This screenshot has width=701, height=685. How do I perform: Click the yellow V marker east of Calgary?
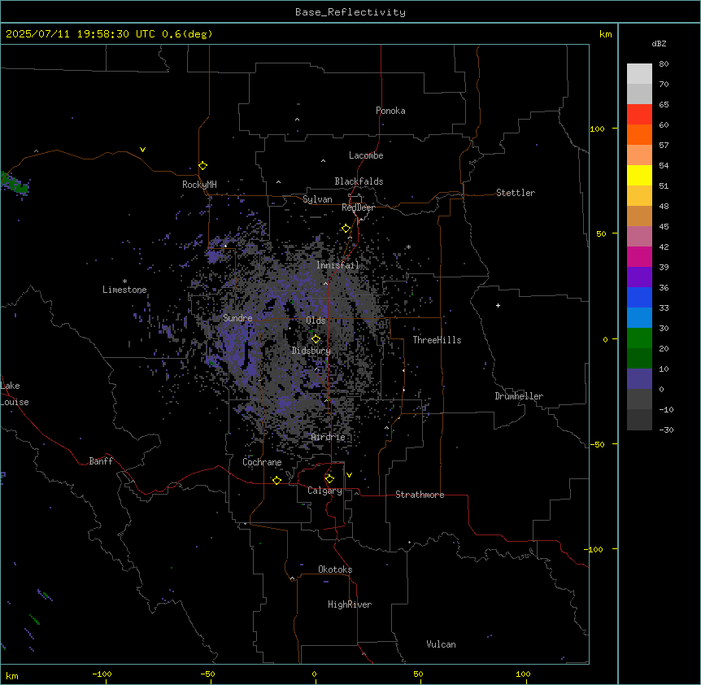349,475
